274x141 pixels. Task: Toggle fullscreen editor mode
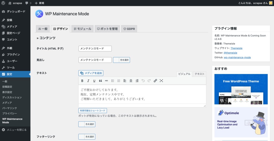(161, 81)
